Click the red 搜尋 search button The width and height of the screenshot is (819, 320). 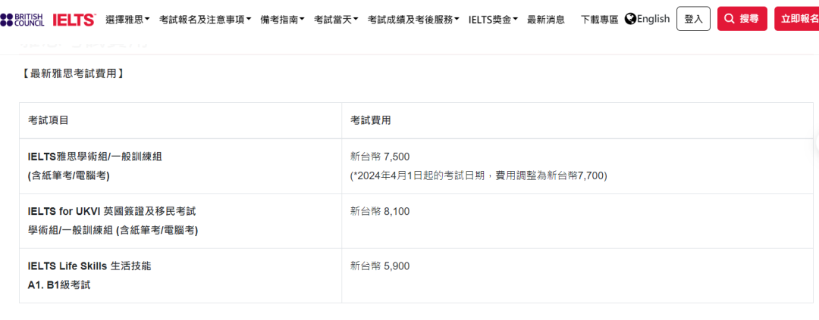[742, 19]
